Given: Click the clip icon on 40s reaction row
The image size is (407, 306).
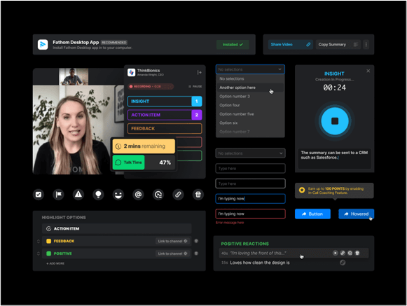Looking at the screenshot, I should coord(350,253).
